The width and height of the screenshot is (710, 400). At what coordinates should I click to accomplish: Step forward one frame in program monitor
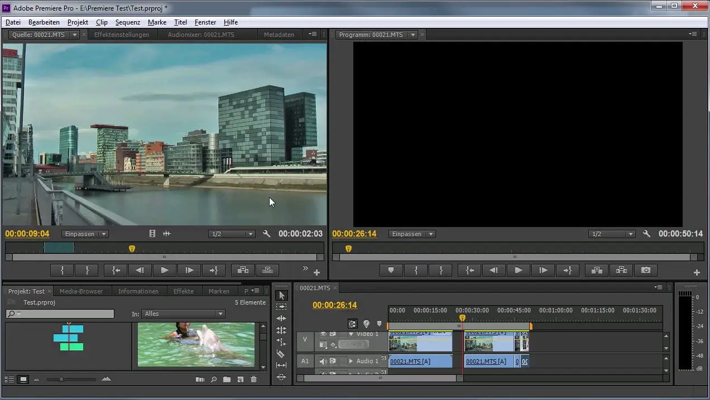tap(543, 270)
